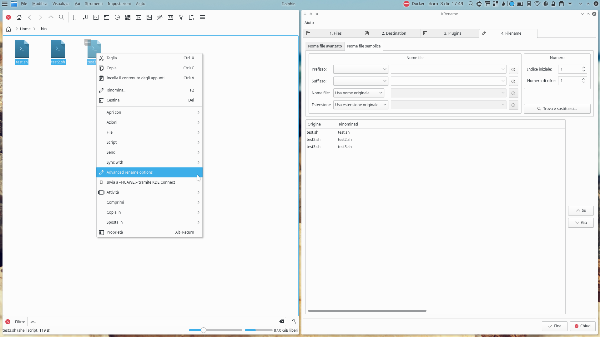Open search in Dolphin toolbar
600x337 pixels.
click(62, 17)
